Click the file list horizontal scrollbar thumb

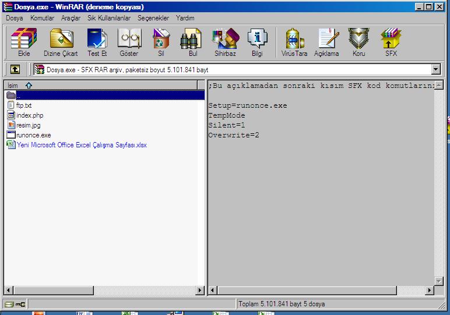point(54,291)
